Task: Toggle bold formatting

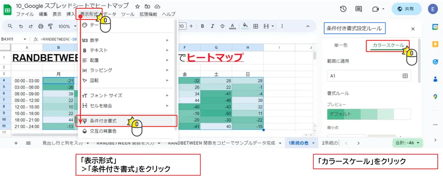Action: pos(202,26)
